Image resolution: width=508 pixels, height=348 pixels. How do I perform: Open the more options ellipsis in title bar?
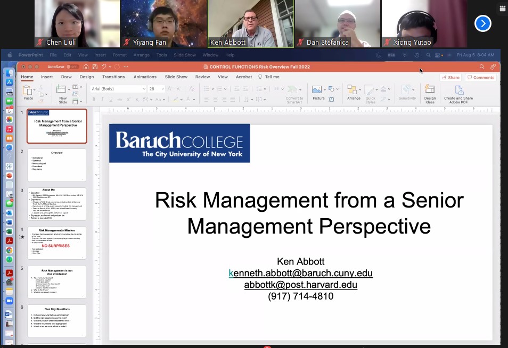coord(126,67)
